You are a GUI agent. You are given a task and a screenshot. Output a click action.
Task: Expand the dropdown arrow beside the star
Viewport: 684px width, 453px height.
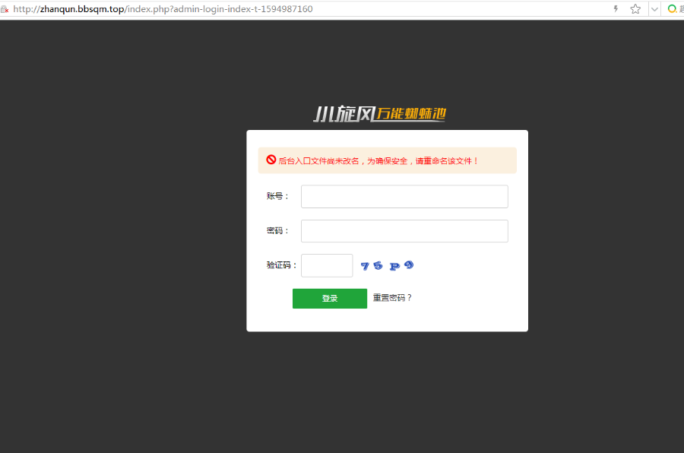click(x=654, y=9)
